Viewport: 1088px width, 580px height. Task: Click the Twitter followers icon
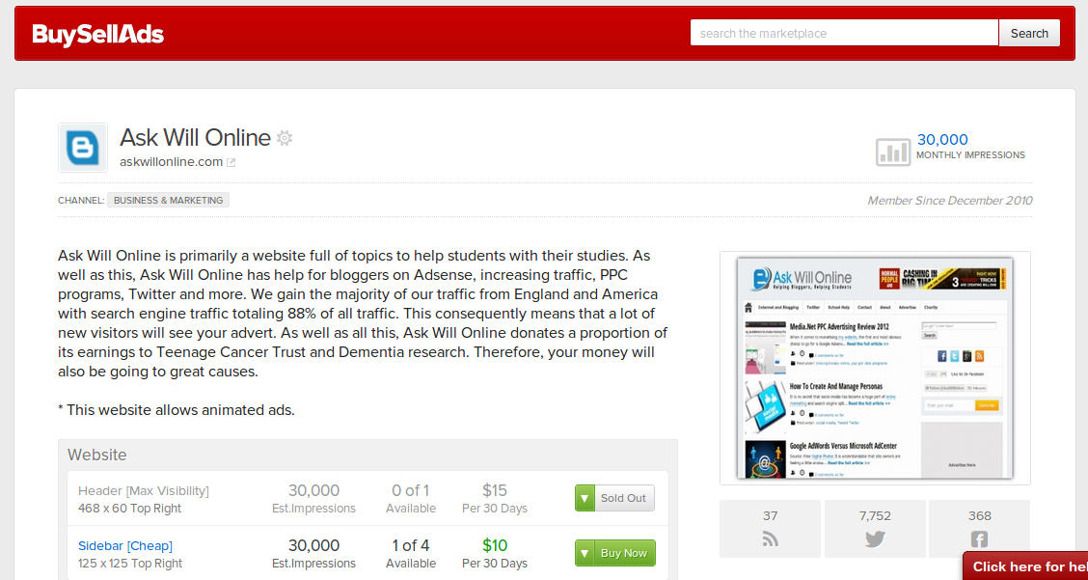(x=875, y=539)
